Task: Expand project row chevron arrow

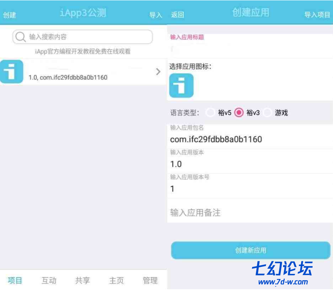Action: (x=158, y=72)
